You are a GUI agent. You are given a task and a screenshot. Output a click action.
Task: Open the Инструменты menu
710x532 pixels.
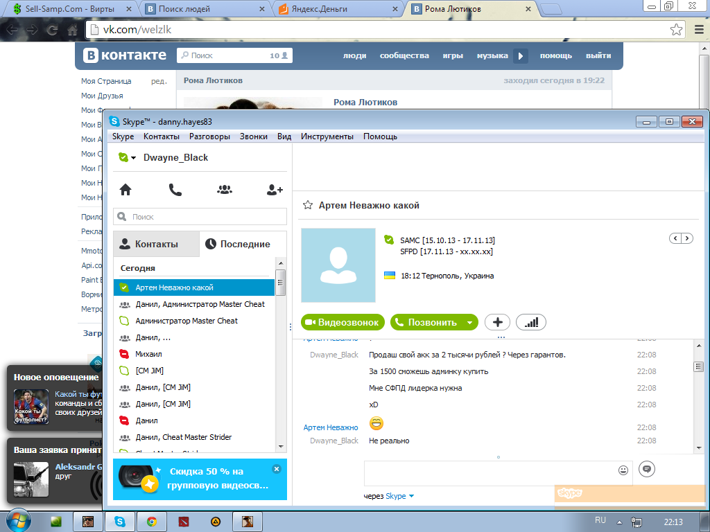[327, 136]
